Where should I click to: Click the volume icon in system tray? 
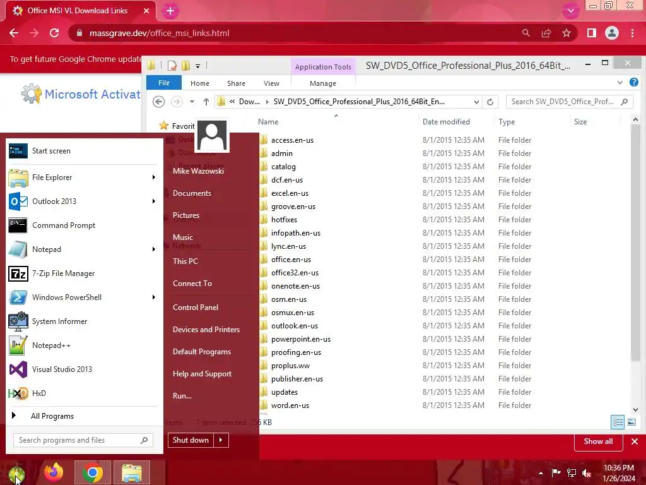(586, 473)
